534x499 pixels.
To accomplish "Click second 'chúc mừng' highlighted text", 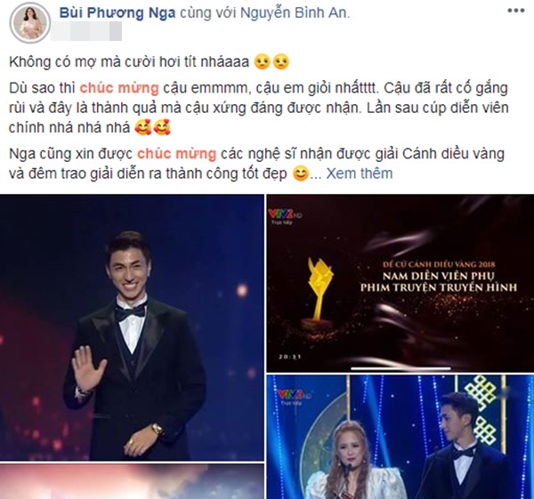I will pos(176,154).
